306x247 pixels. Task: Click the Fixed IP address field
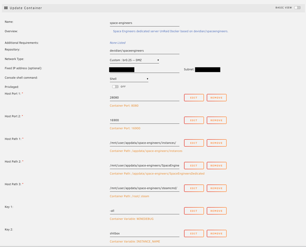click(144, 70)
